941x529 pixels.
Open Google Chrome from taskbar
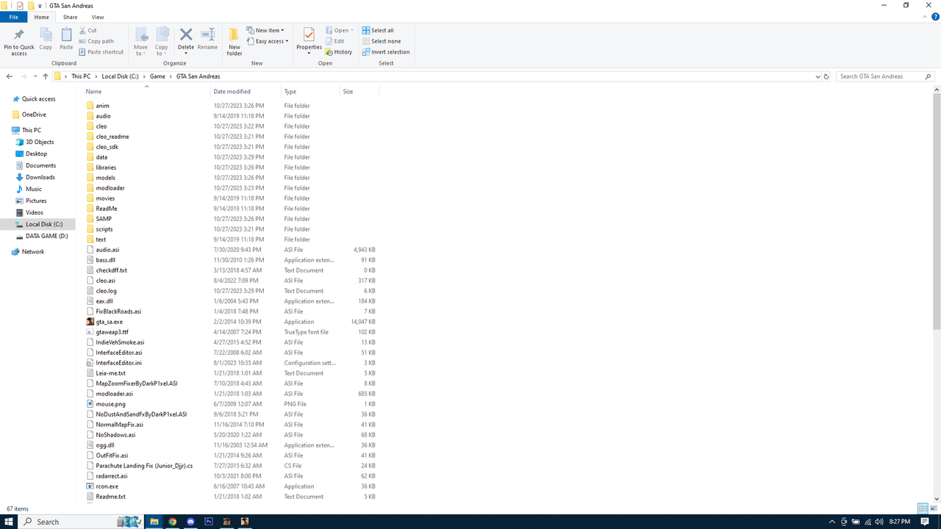tap(173, 522)
